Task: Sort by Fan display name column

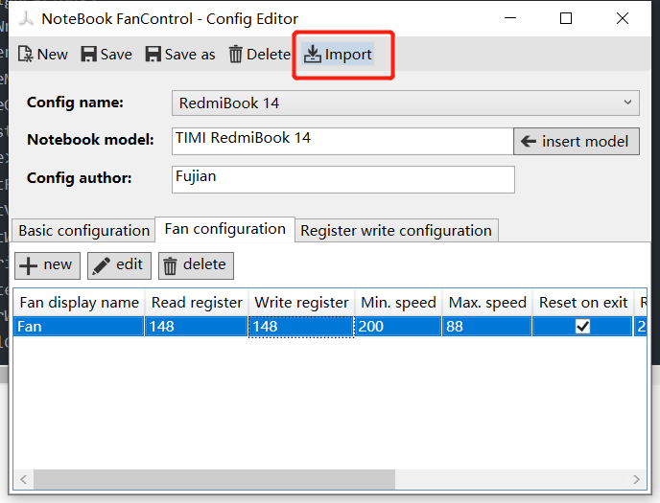Action: point(79,303)
